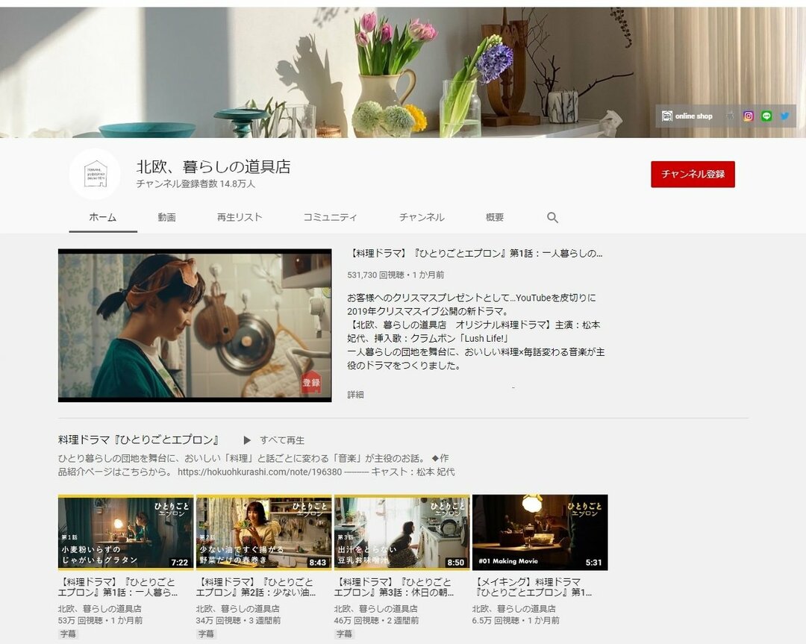Open the Instagram icon link

tap(749, 116)
